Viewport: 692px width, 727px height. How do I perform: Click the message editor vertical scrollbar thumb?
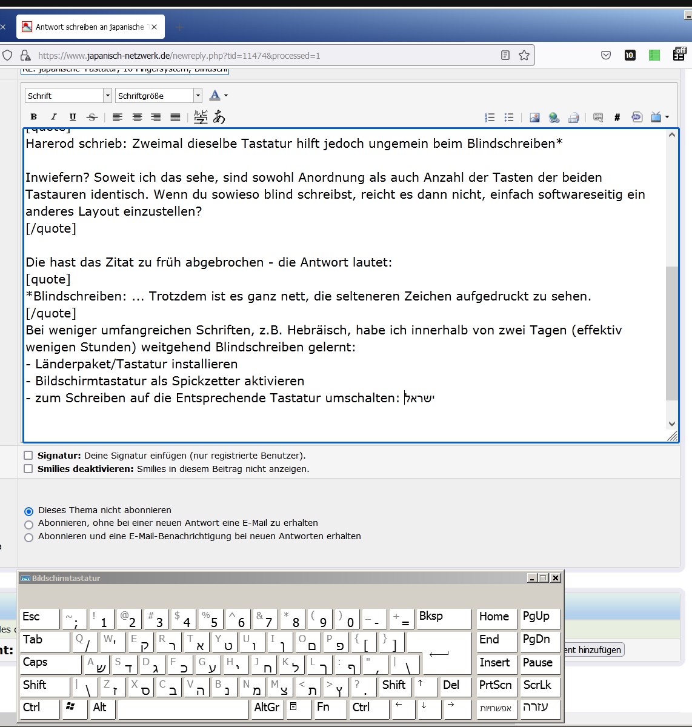(x=671, y=333)
